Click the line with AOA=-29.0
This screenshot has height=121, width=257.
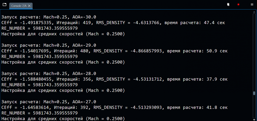click(49, 45)
